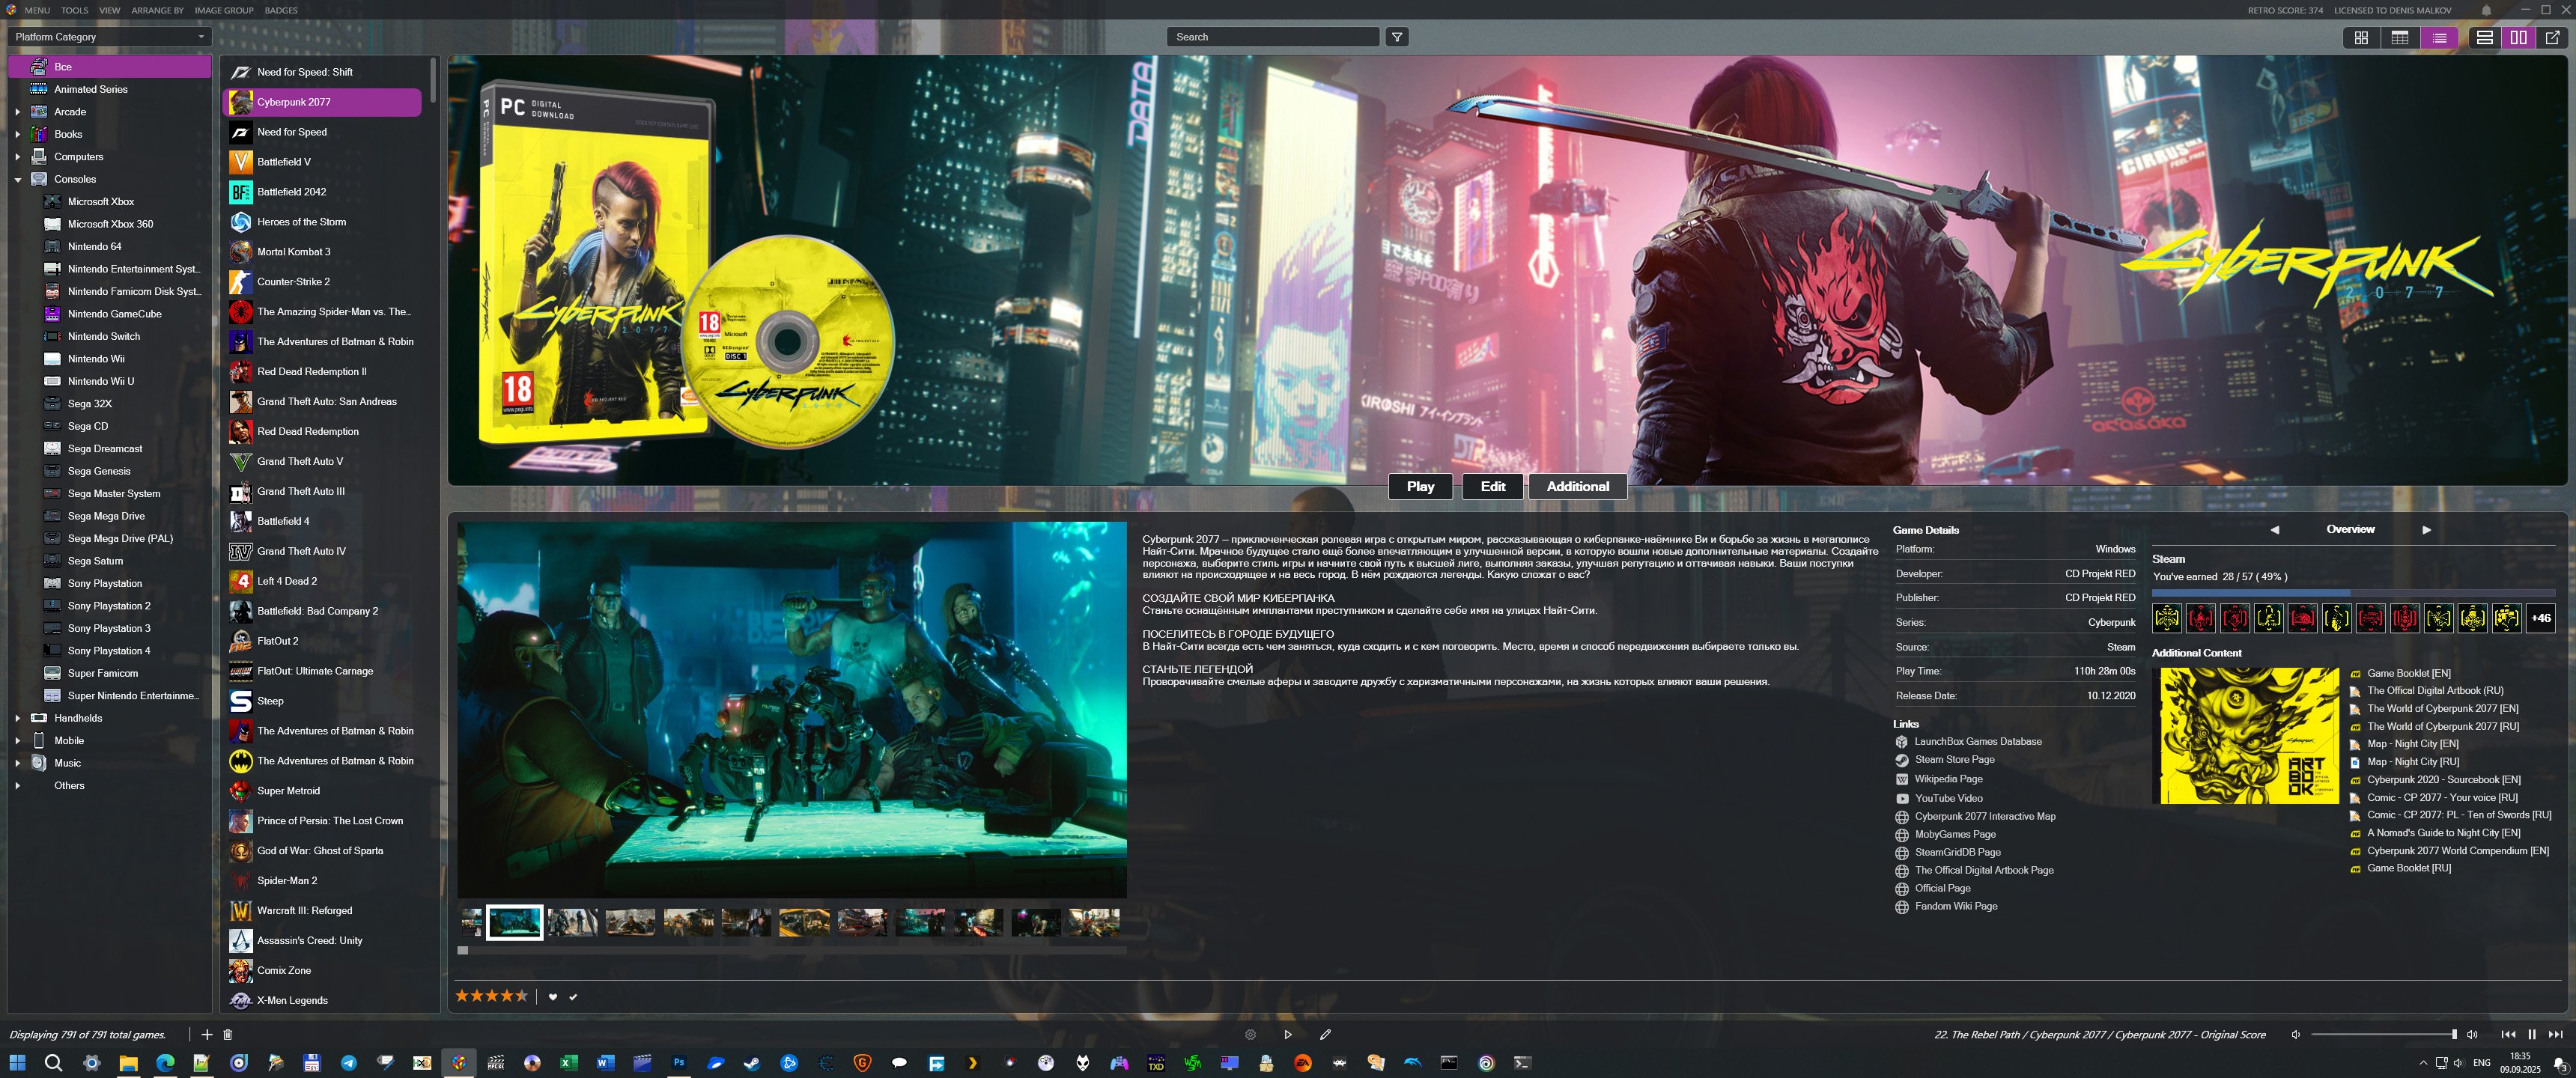Click the Windows Start button
This screenshot has width=2576, height=1078.
tap(17, 1063)
